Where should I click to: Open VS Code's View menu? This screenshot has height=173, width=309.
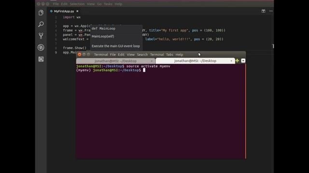coord(91,4)
